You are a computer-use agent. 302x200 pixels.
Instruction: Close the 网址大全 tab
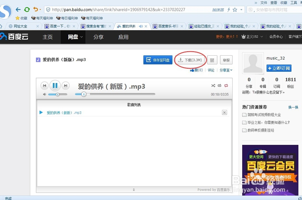(x=37, y=26)
